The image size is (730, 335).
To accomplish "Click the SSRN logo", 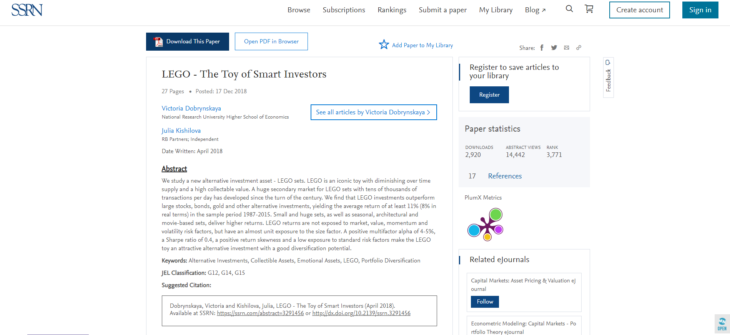I will pyautogui.click(x=27, y=10).
